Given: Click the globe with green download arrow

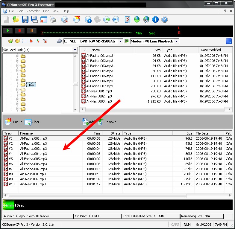Looking at the screenshot, I should 137,19.
